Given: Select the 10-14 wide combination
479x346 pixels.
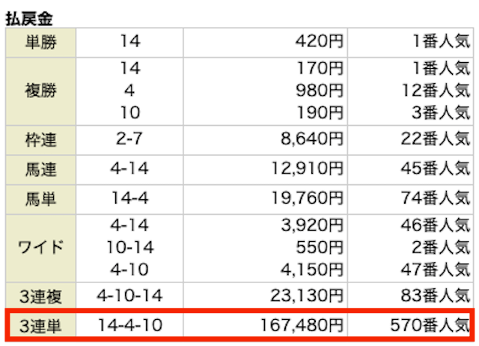Looking at the screenshot, I should pos(130,247).
